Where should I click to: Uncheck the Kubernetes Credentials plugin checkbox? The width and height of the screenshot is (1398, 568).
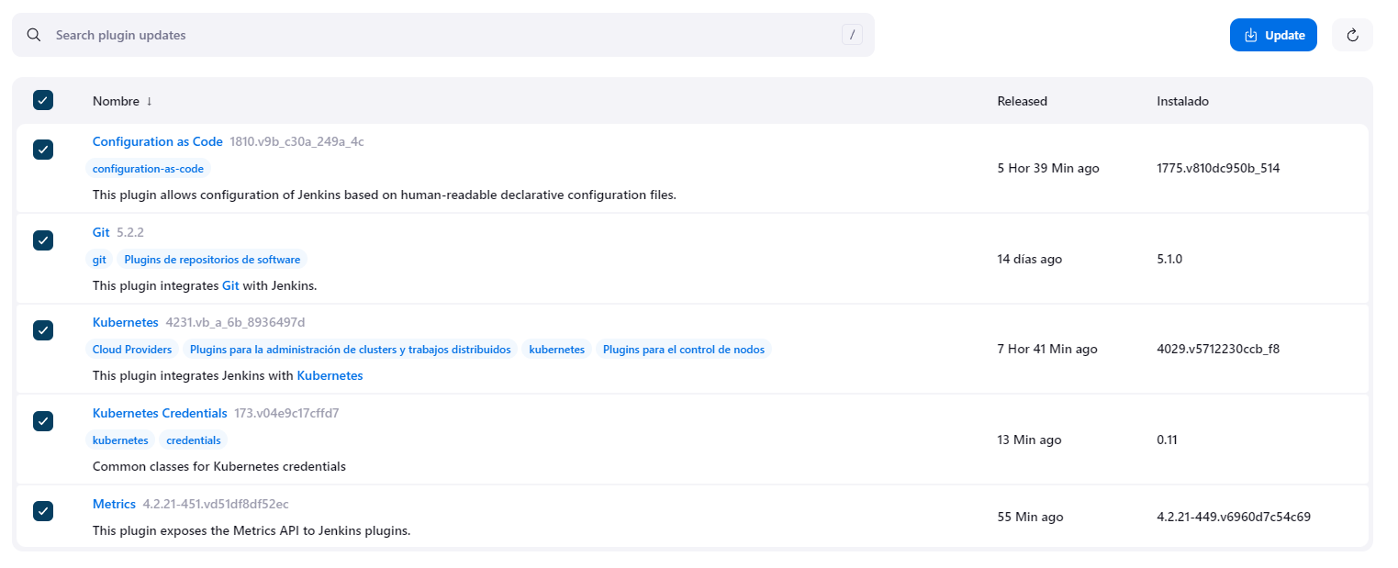[x=43, y=420]
